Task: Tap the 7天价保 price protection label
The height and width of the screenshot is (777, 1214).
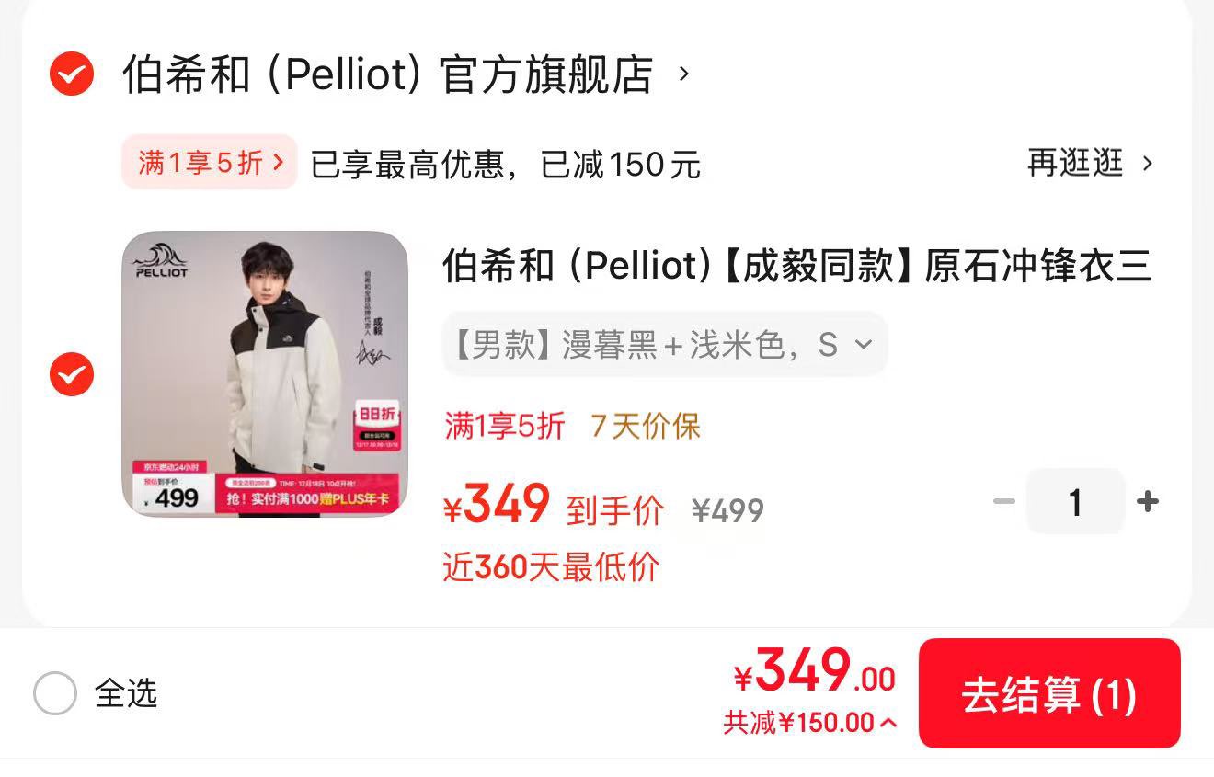Action: pyautogui.click(x=645, y=426)
